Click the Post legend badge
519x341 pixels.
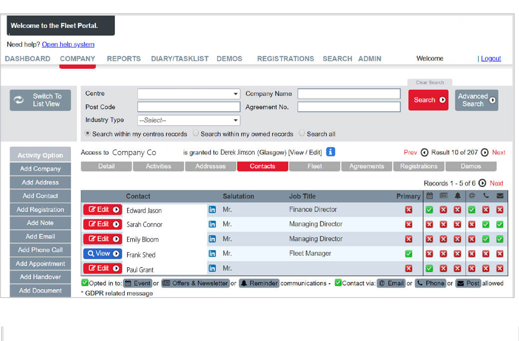pyautogui.click(x=468, y=284)
